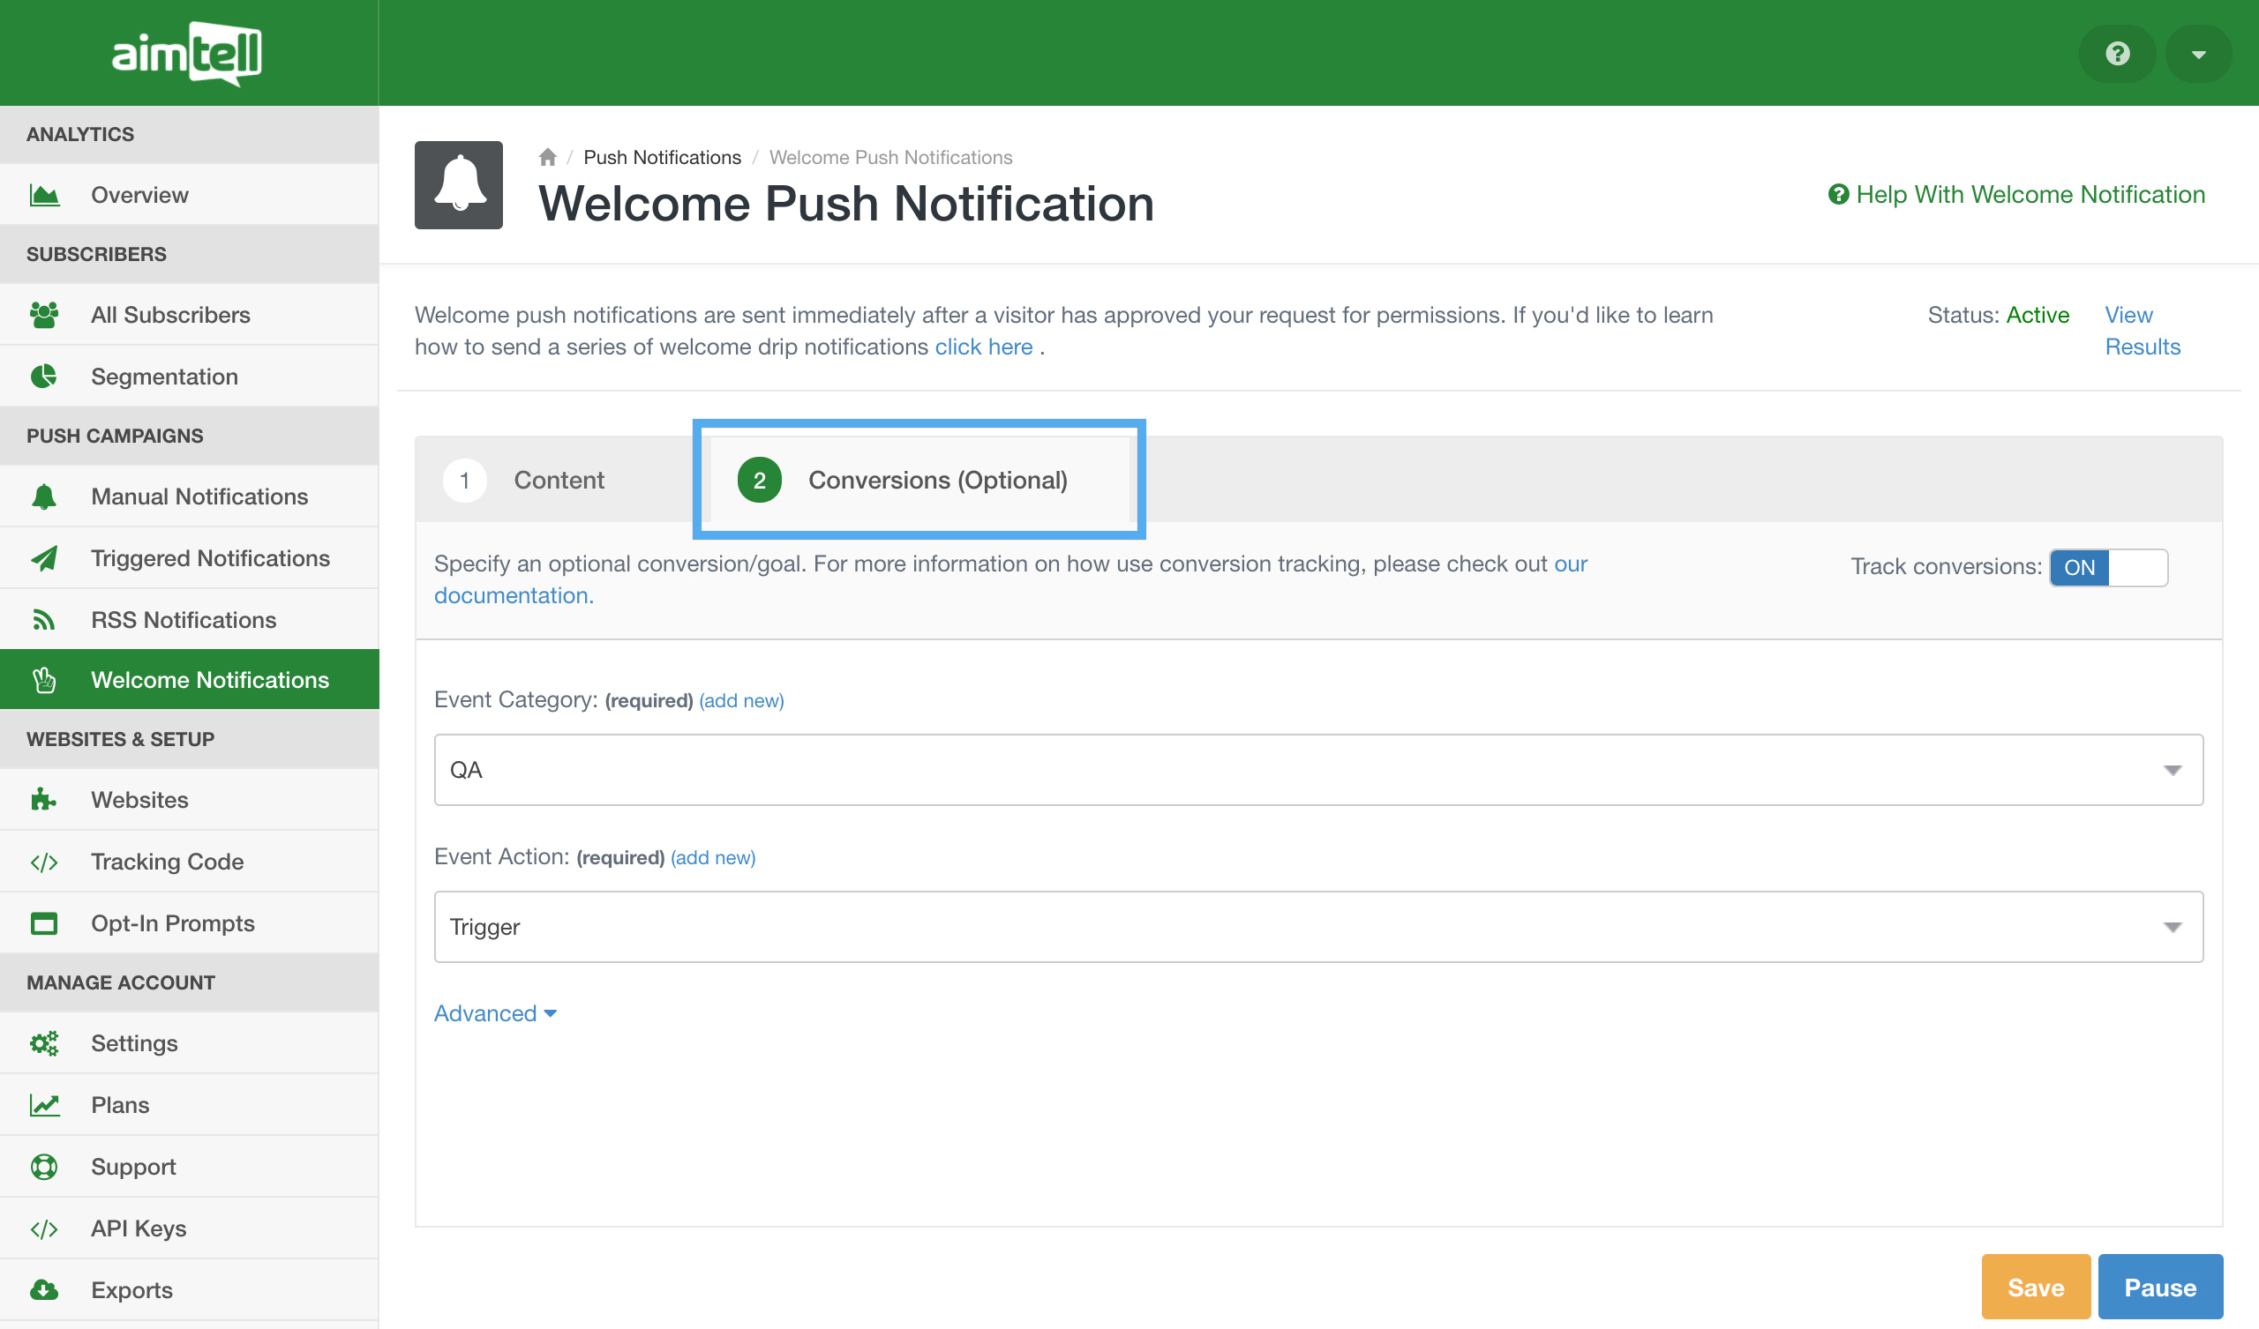
Task: Click the home breadcrumb icon
Action: (547, 158)
